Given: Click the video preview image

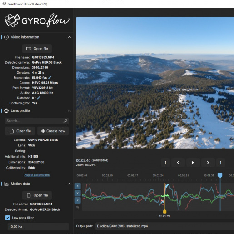Looking at the screenshot, I should 155,83.
